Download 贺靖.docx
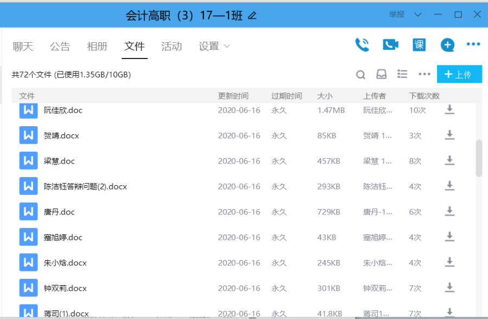The image size is (488, 319). tap(450, 135)
